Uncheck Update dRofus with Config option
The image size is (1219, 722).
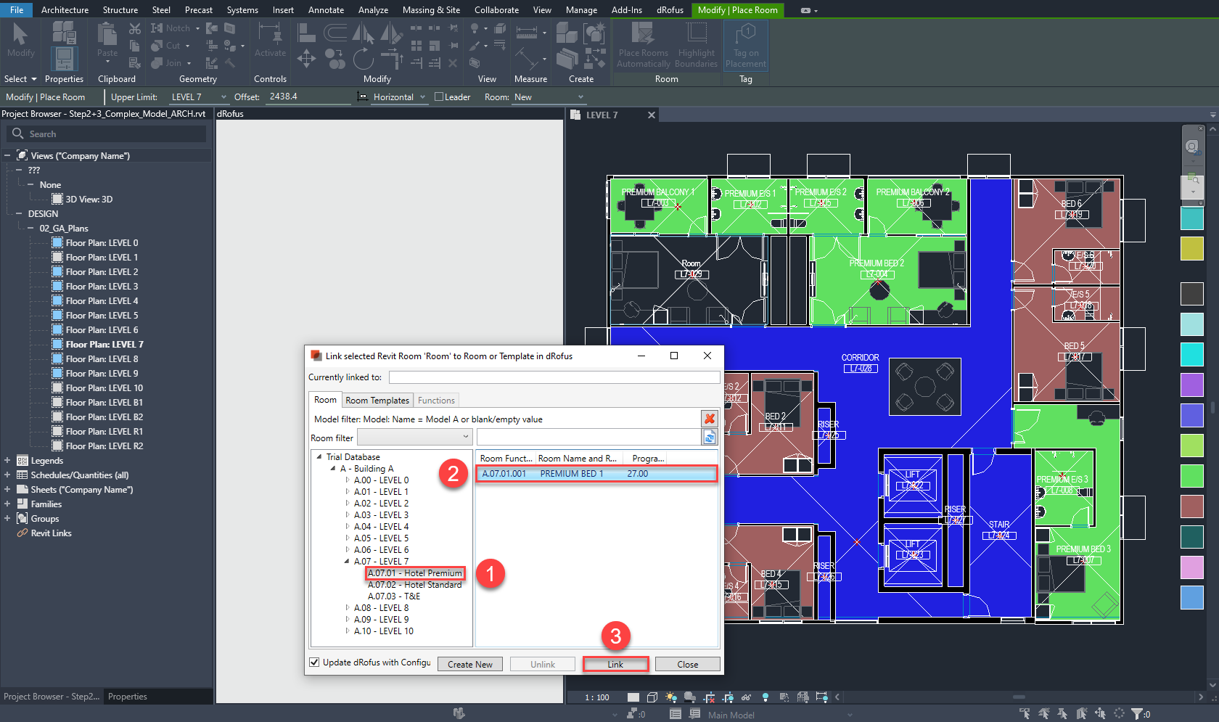(313, 662)
